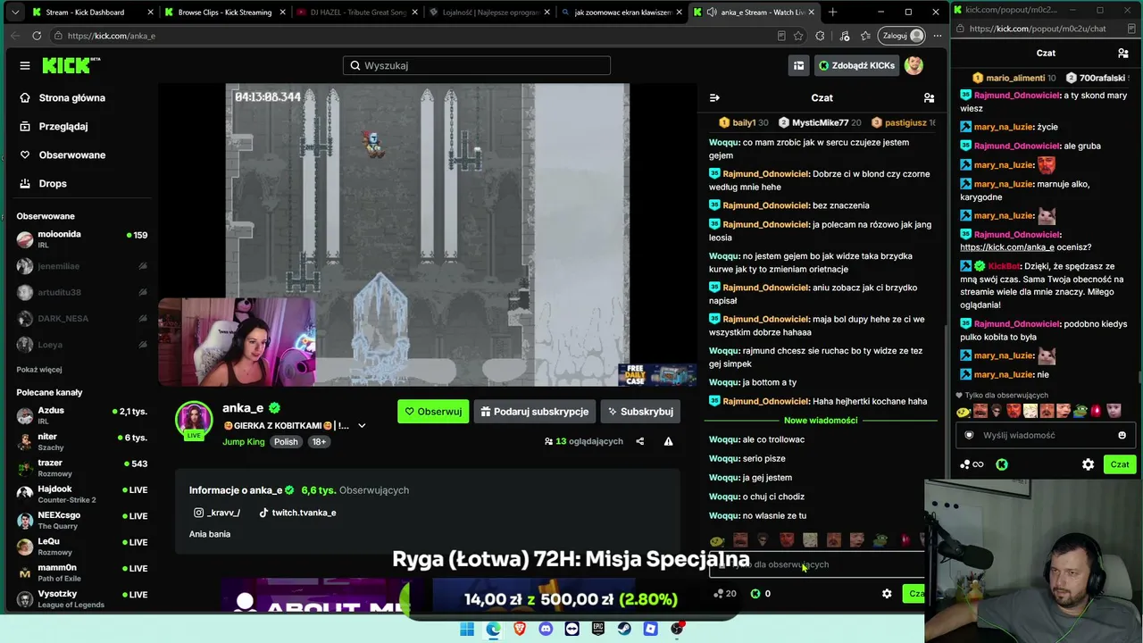Viewport: 1143px width, 643px height.
Task: Click the anka_e streamer avatar with LIVE badge
Action: coord(194,421)
